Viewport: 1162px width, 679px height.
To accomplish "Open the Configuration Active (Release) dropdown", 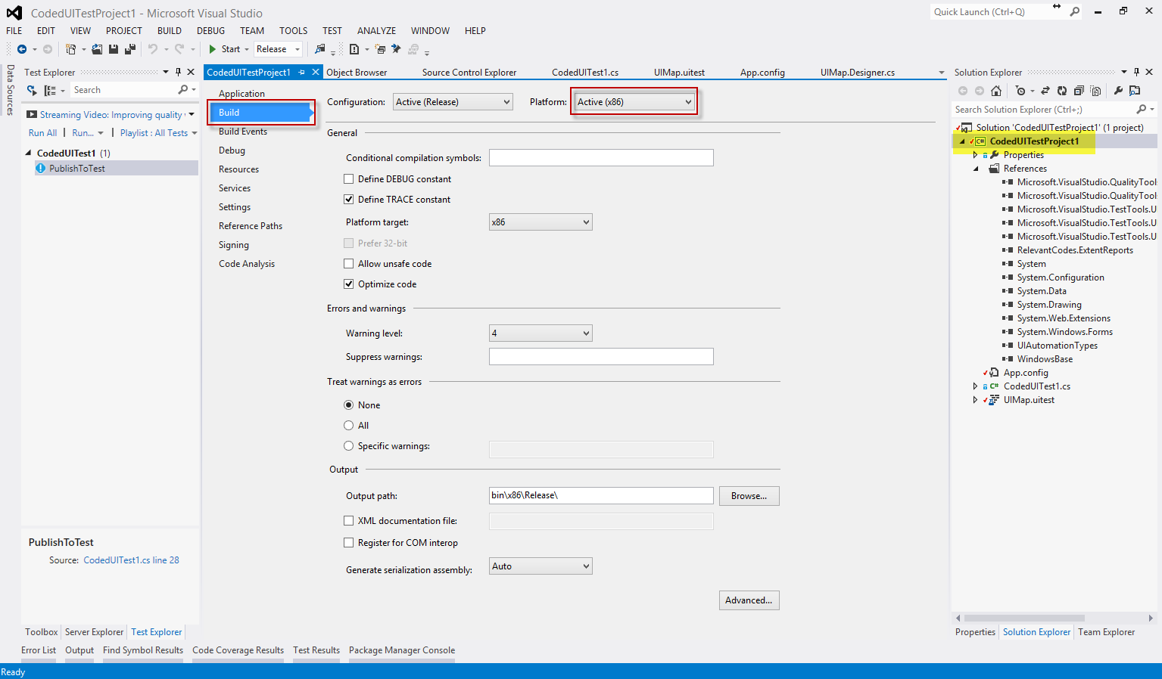I will tap(453, 102).
